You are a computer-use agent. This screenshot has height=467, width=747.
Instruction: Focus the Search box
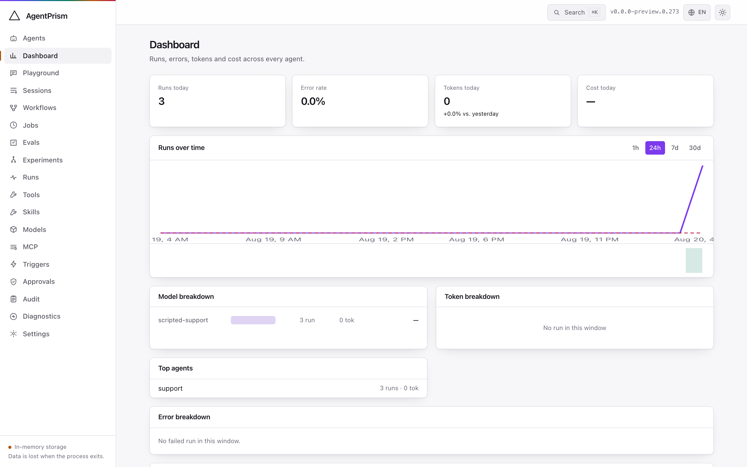coord(576,12)
